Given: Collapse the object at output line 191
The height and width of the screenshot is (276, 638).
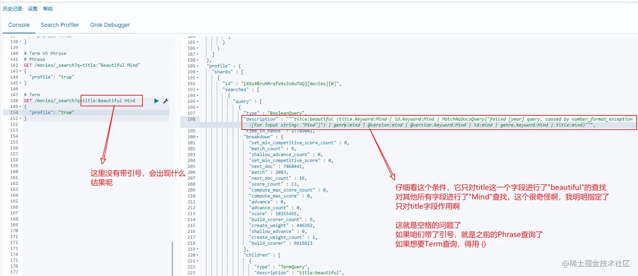Looking at the screenshot, I should click(198, 78).
